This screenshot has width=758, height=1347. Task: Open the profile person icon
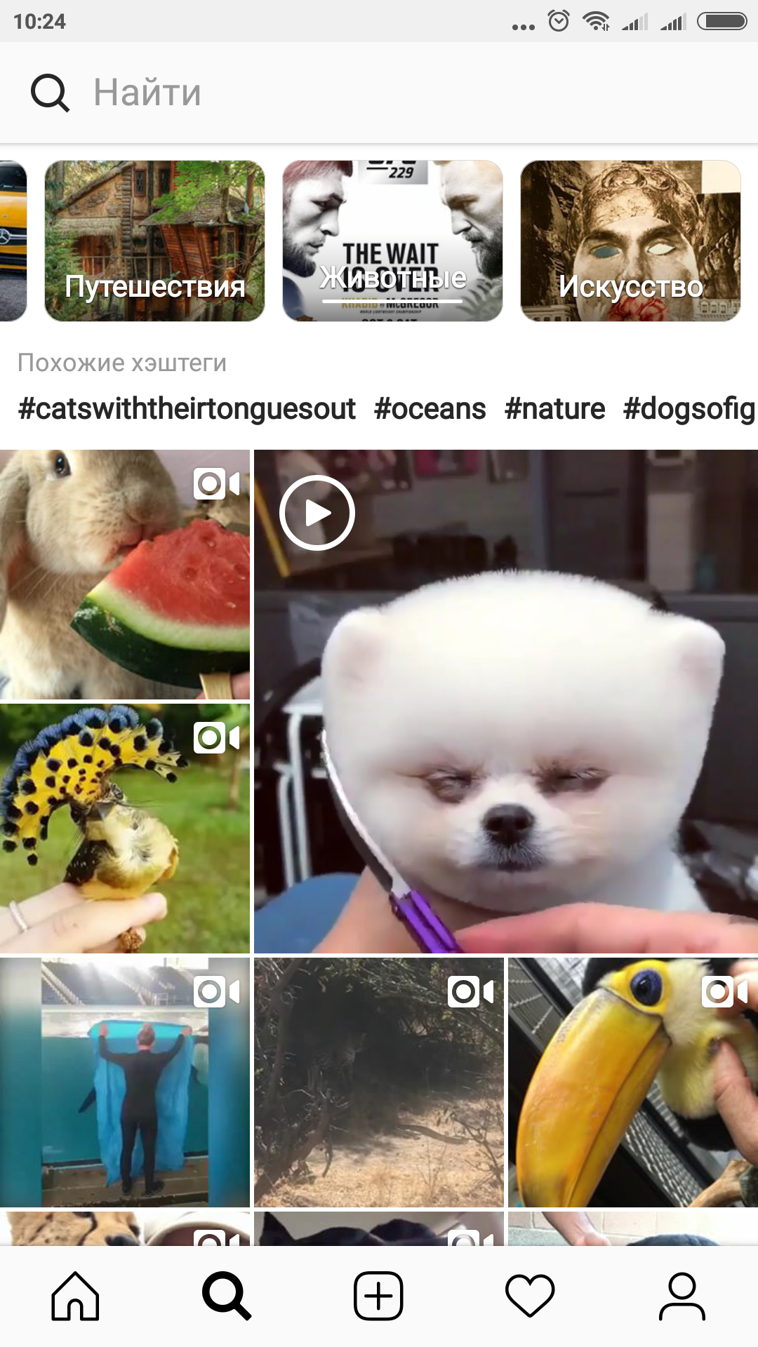click(x=681, y=1296)
